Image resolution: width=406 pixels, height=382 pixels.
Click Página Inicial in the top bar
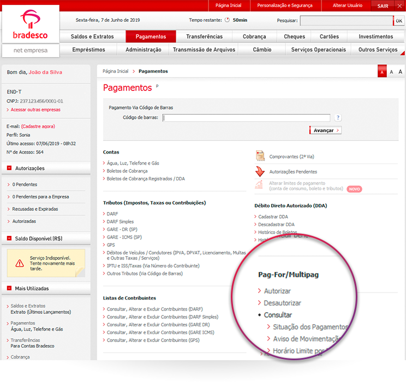pyautogui.click(x=228, y=5)
